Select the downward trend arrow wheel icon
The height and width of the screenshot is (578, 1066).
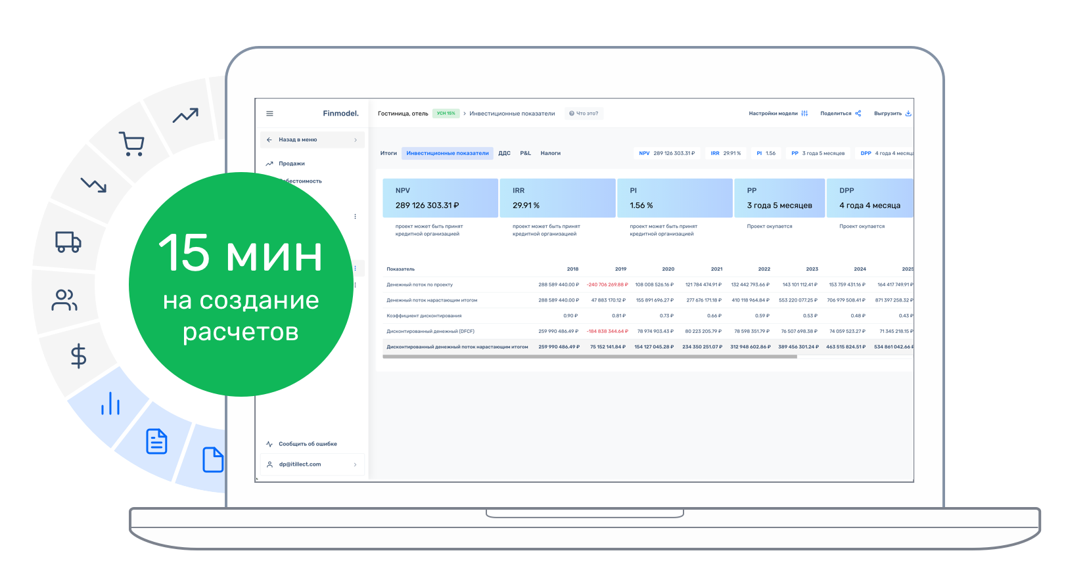(x=93, y=185)
